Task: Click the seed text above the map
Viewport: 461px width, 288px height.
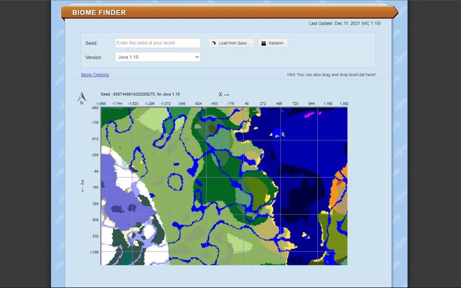Action: [140, 94]
